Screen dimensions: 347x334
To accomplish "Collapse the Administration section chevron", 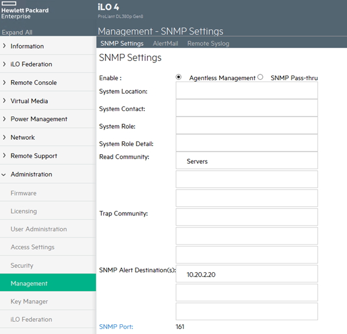I will pos(3,174).
